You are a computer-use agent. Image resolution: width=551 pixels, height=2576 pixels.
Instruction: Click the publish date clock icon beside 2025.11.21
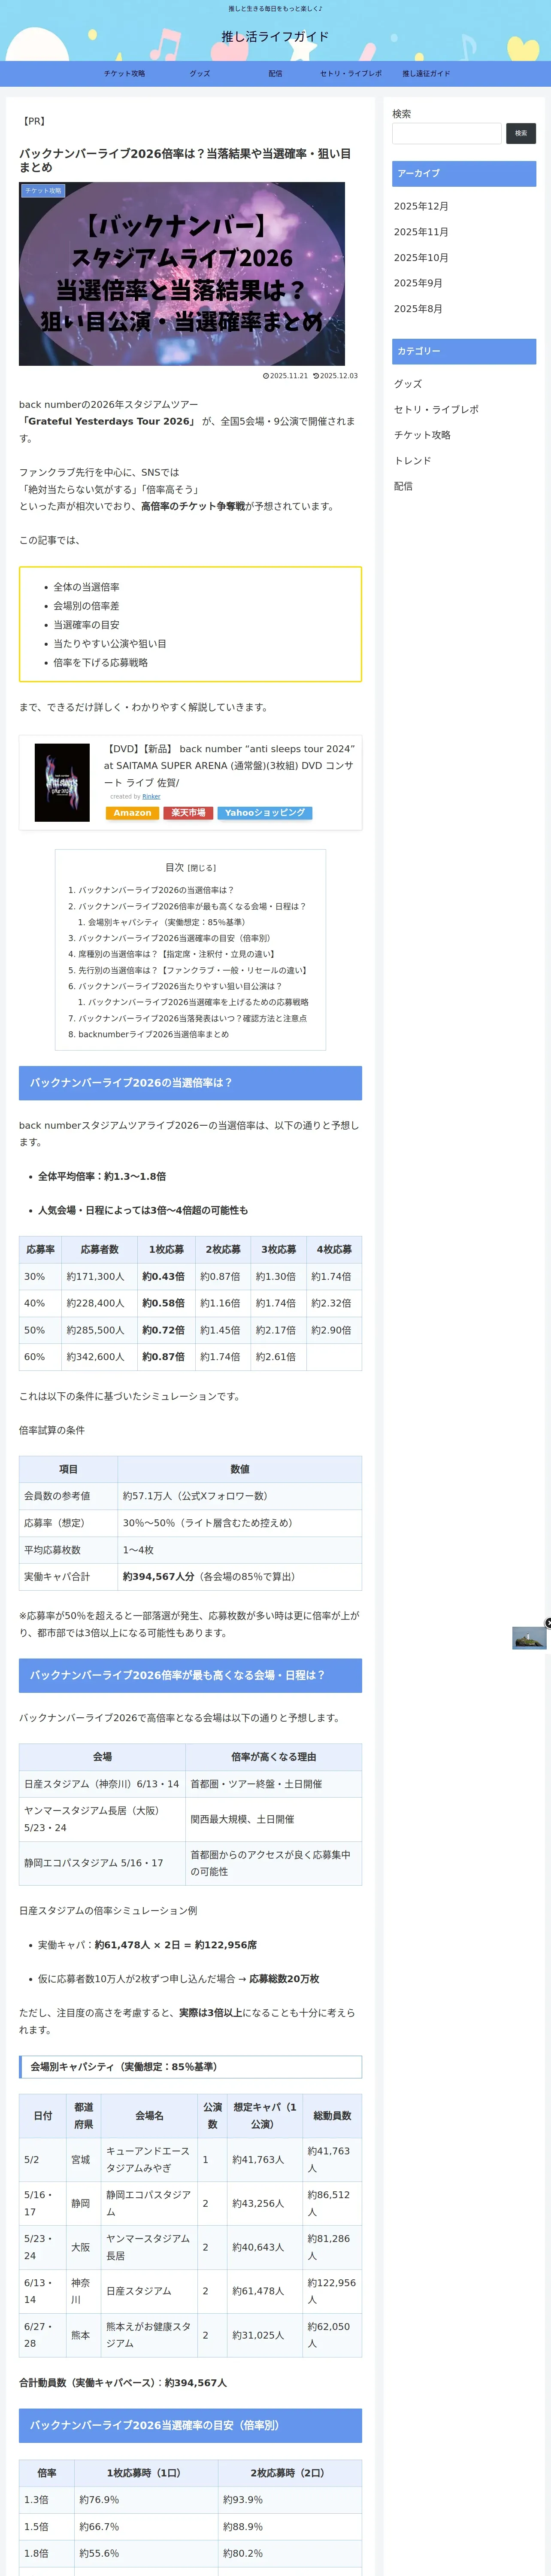[x=266, y=376]
